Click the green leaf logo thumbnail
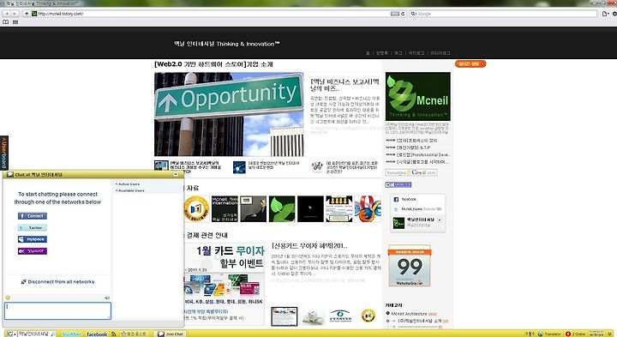617x337 pixels. click(x=282, y=208)
